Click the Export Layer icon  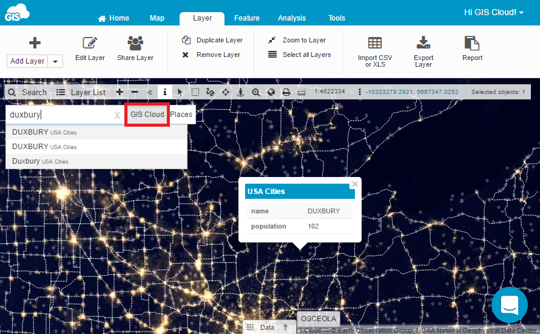pos(423,43)
